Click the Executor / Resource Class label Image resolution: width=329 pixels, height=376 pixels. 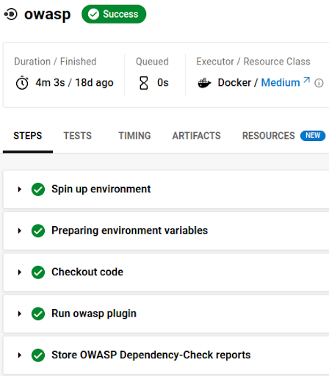[253, 62]
